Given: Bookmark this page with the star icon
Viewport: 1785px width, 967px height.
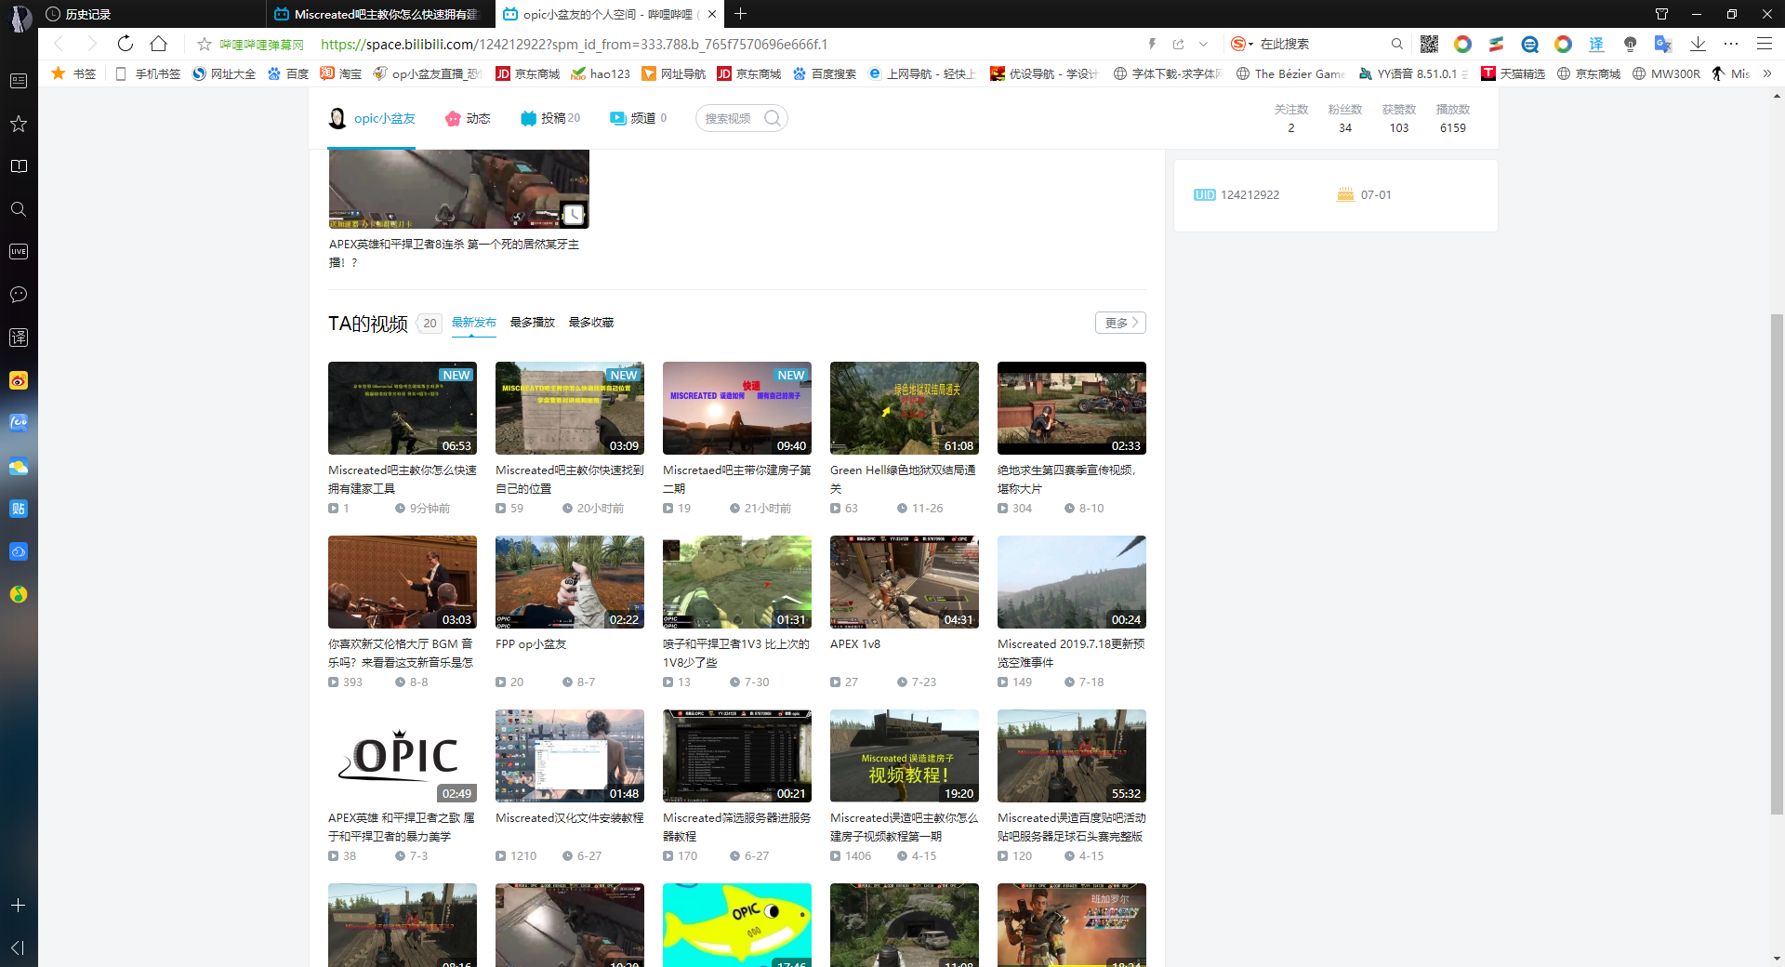Looking at the screenshot, I should coord(205,44).
